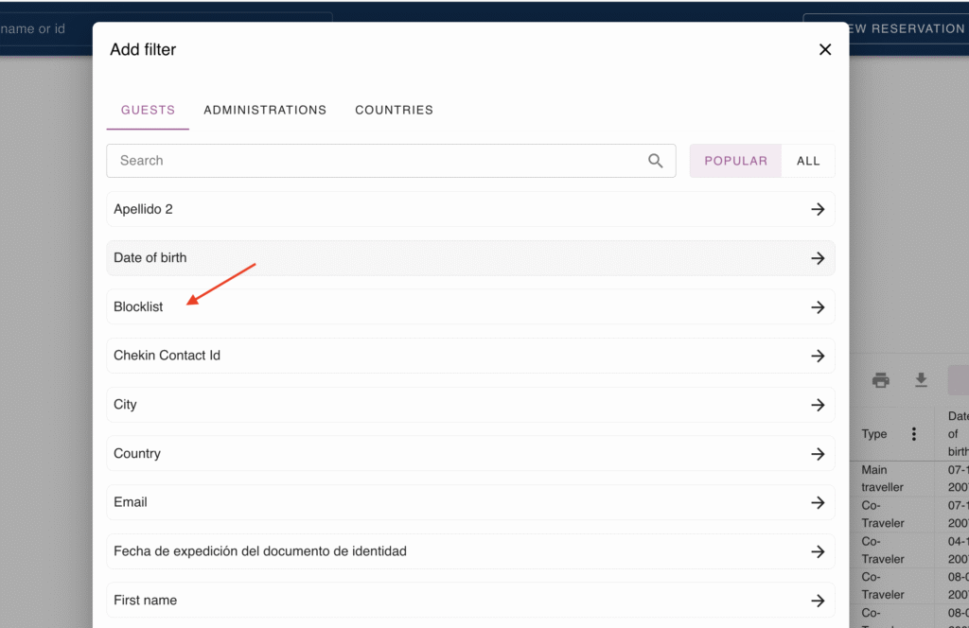
Task: Click the arrow next to Apellido 2
Action: coord(818,209)
